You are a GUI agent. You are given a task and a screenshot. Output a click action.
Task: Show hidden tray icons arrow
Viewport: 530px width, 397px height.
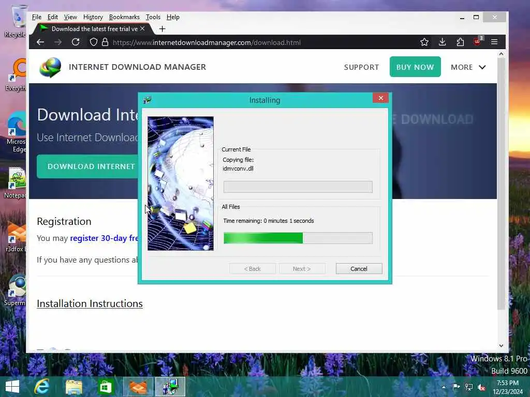444,387
